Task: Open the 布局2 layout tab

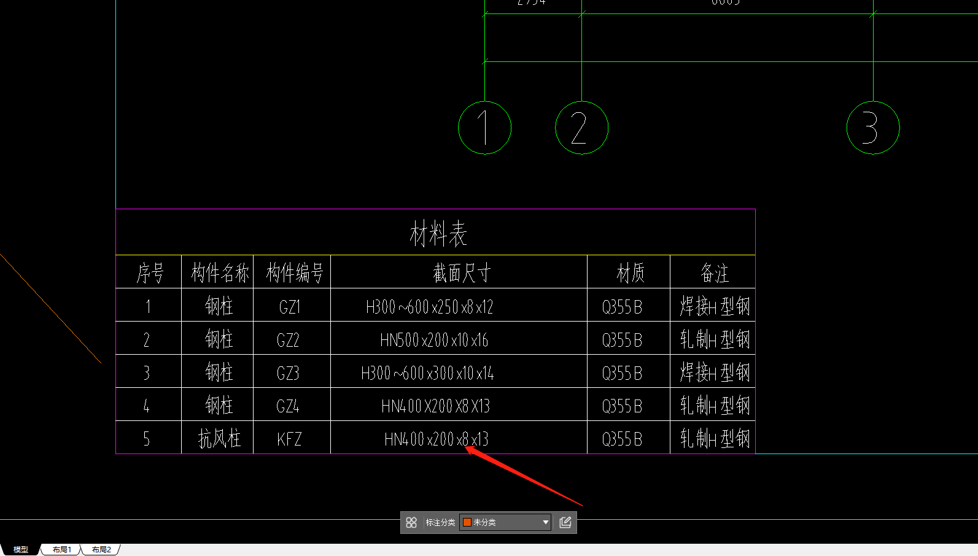Action: pyautogui.click(x=101, y=549)
